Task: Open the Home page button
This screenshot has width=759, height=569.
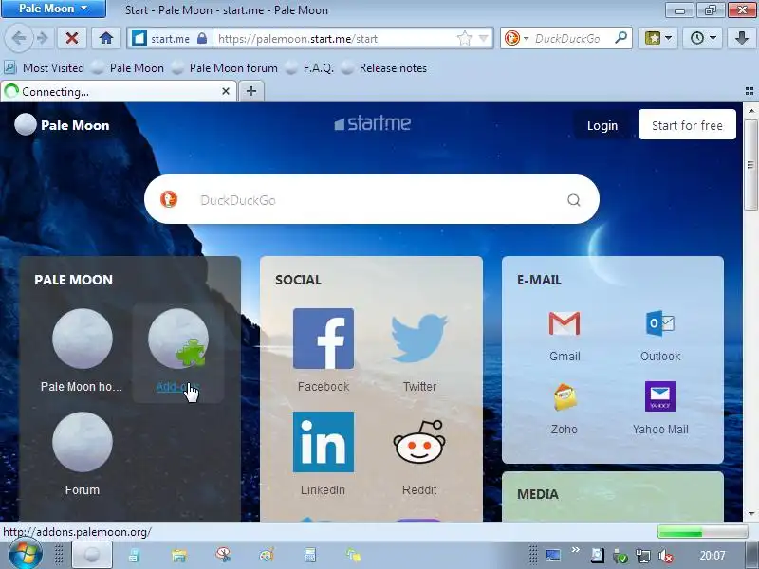Action: pyautogui.click(x=106, y=38)
